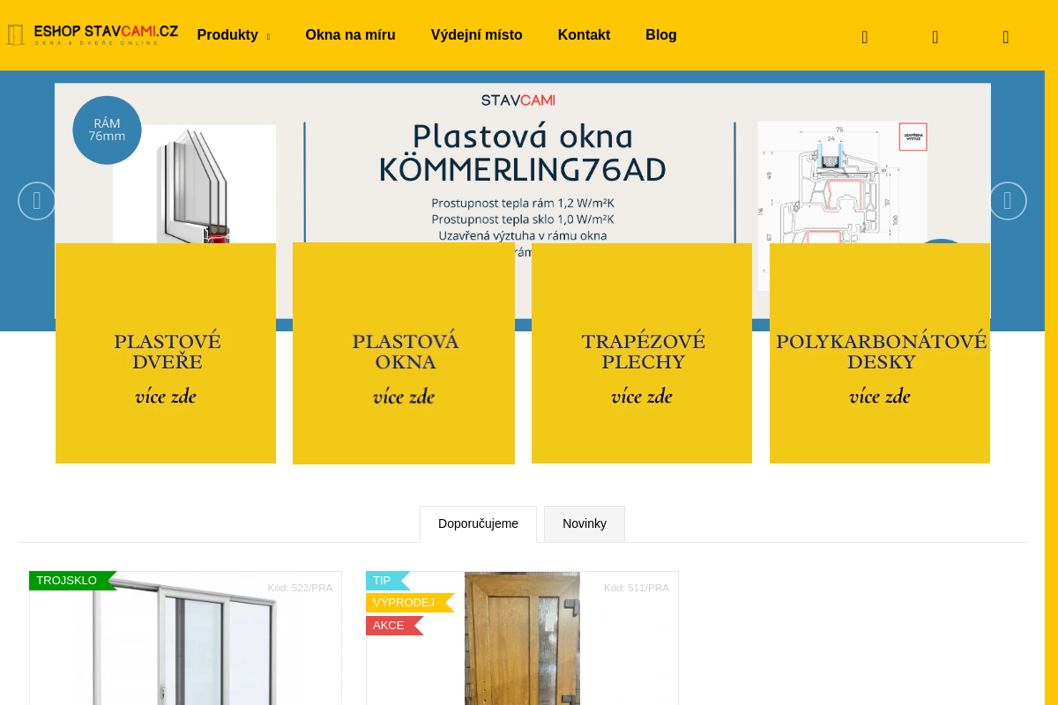Click the EshopStavcami.cz logo

tap(92, 33)
